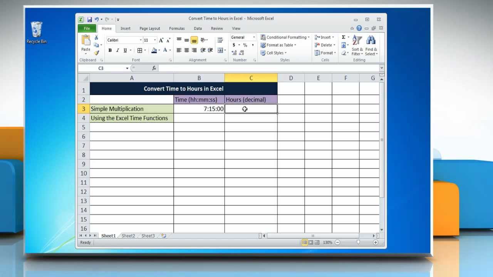Toggle bold formatting
The image size is (493, 277).
110,50
